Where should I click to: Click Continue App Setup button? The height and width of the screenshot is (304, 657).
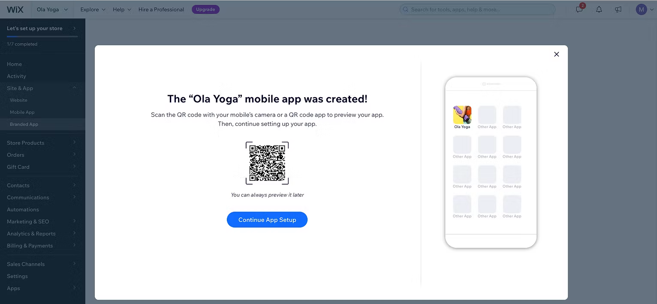[267, 220]
